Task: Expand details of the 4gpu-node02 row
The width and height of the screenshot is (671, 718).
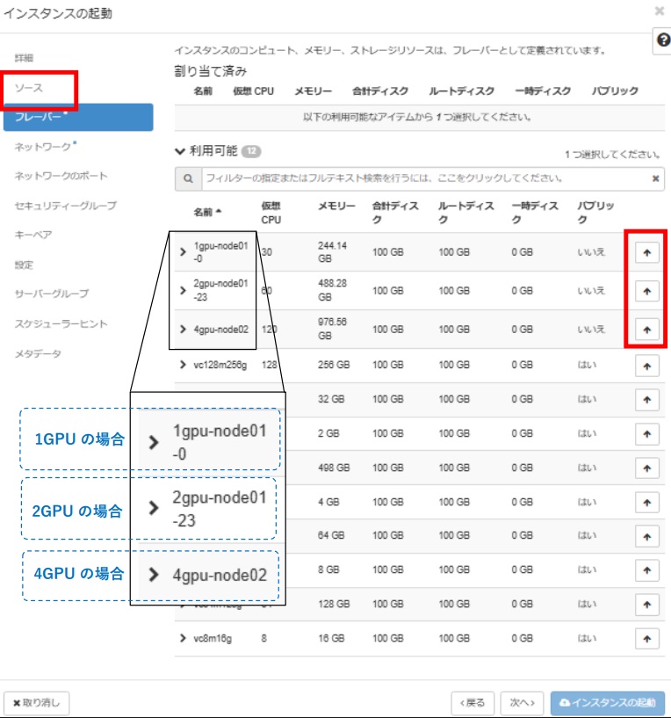Action: coord(183,330)
